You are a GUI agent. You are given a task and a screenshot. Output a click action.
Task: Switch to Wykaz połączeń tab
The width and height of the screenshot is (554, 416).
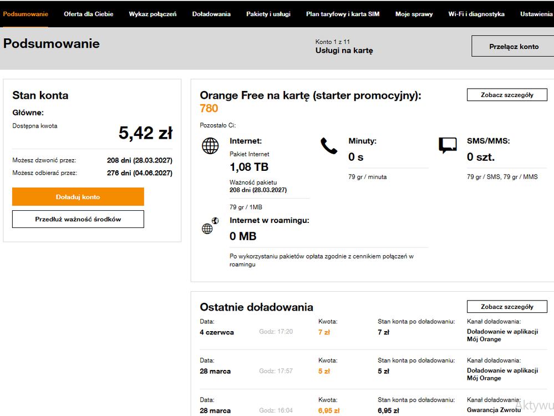(x=153, y=14)
